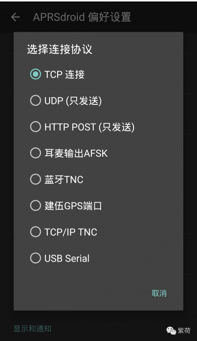Choose the UDP (只发送) radio circle
The image size is (197, 341).
35,101
